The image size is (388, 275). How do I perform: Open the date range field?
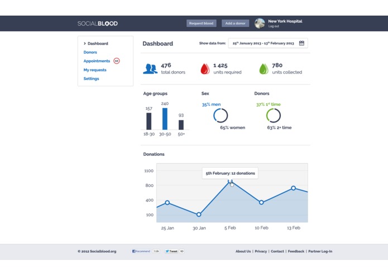coord(268,43)
